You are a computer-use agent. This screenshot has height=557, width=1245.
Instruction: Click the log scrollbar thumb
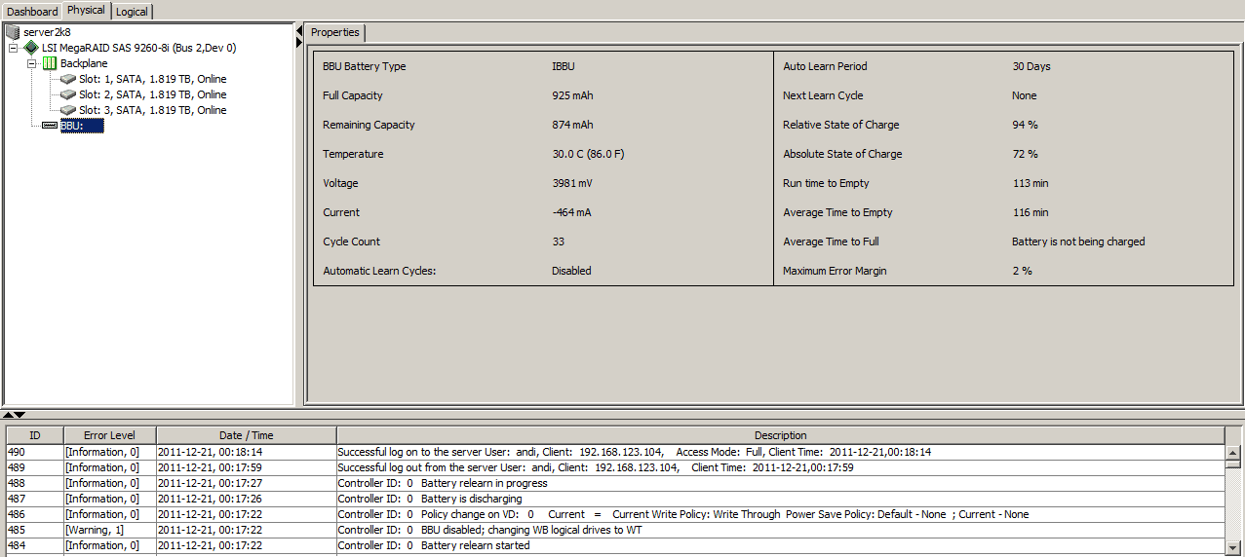(x=1233, y=464)
